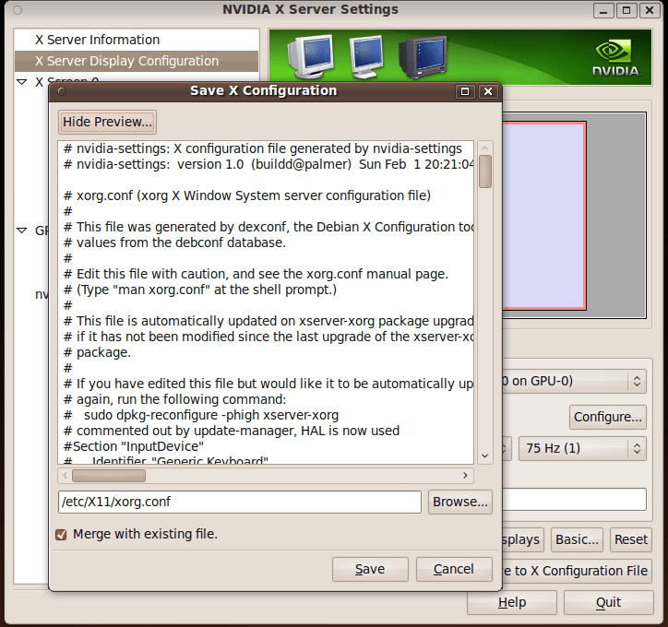Image resolution: width=668 pixels, height=627 pixels.
Task: Click the /etc/X11/xorg.conf path field
Action: point(239,502)
